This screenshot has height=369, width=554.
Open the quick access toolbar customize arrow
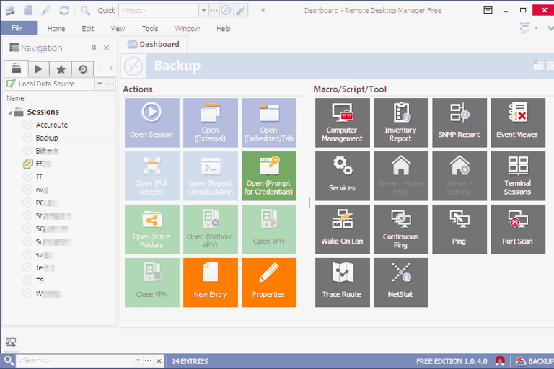(x=263, y=10)
